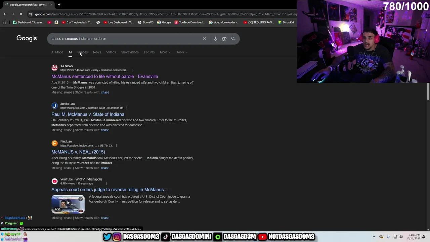Viewport: 430px width, 242px height.
Task: Open Appeals court orders judge to reverse ruling
Action: click(110, 190)
